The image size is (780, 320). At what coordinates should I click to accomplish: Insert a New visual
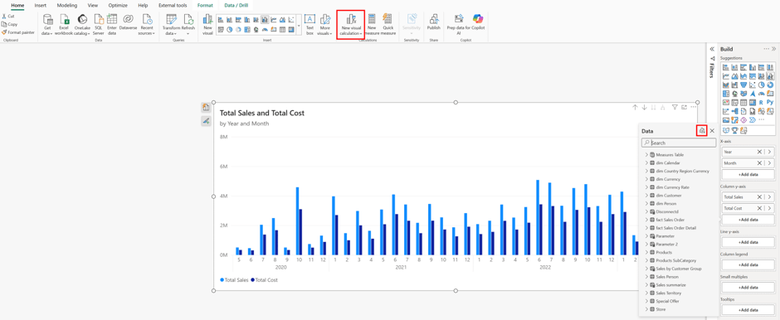click(208, 24)
